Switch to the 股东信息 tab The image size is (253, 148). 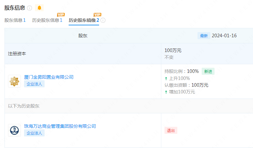[15, 20]
